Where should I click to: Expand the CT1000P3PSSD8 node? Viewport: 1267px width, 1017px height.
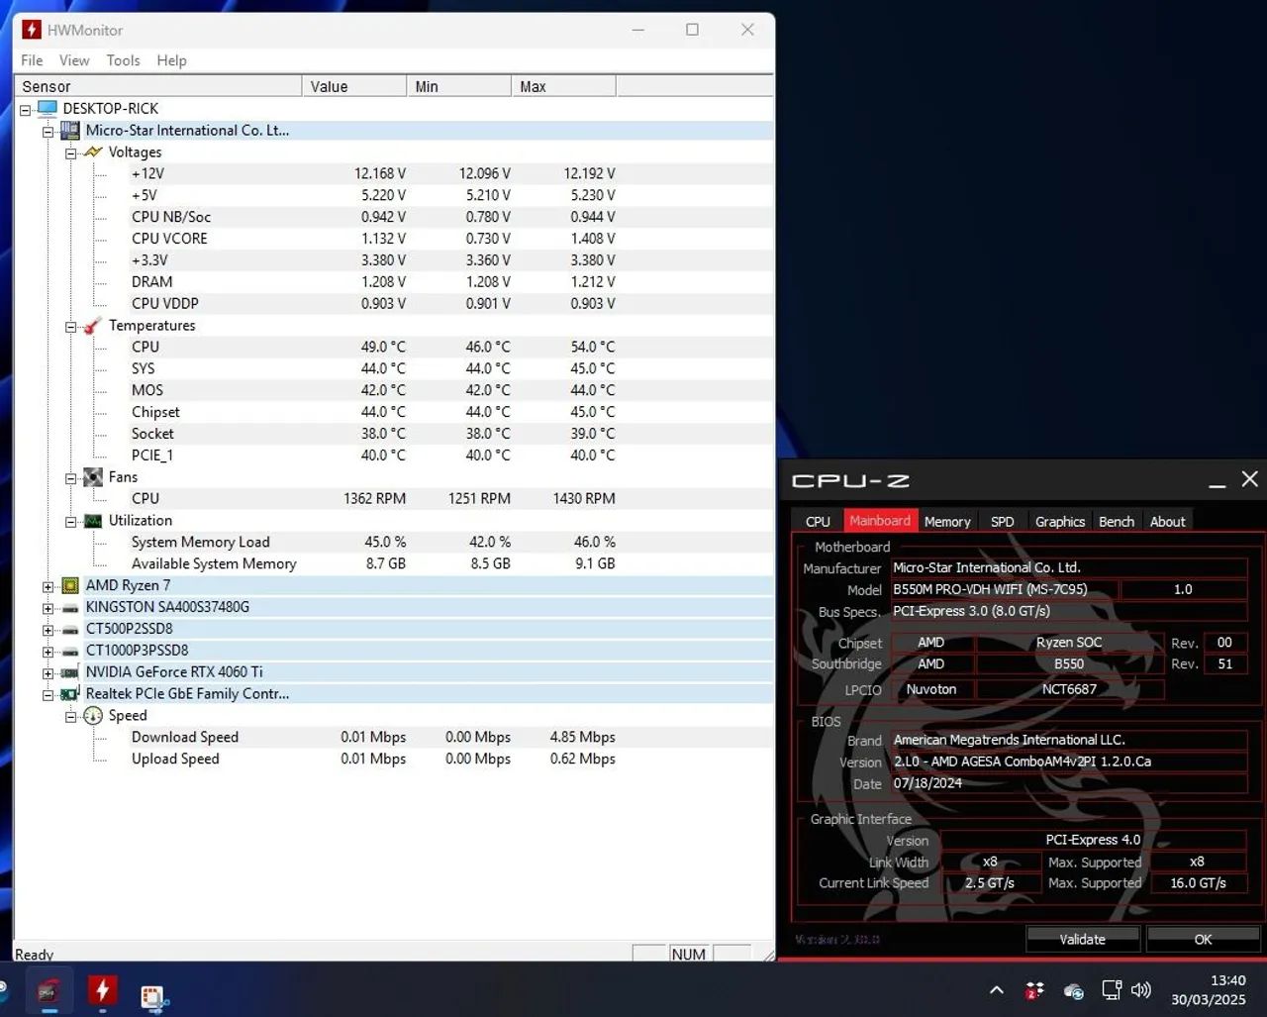click(48, 652)
